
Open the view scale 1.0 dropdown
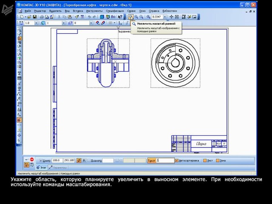coord(36,23)
